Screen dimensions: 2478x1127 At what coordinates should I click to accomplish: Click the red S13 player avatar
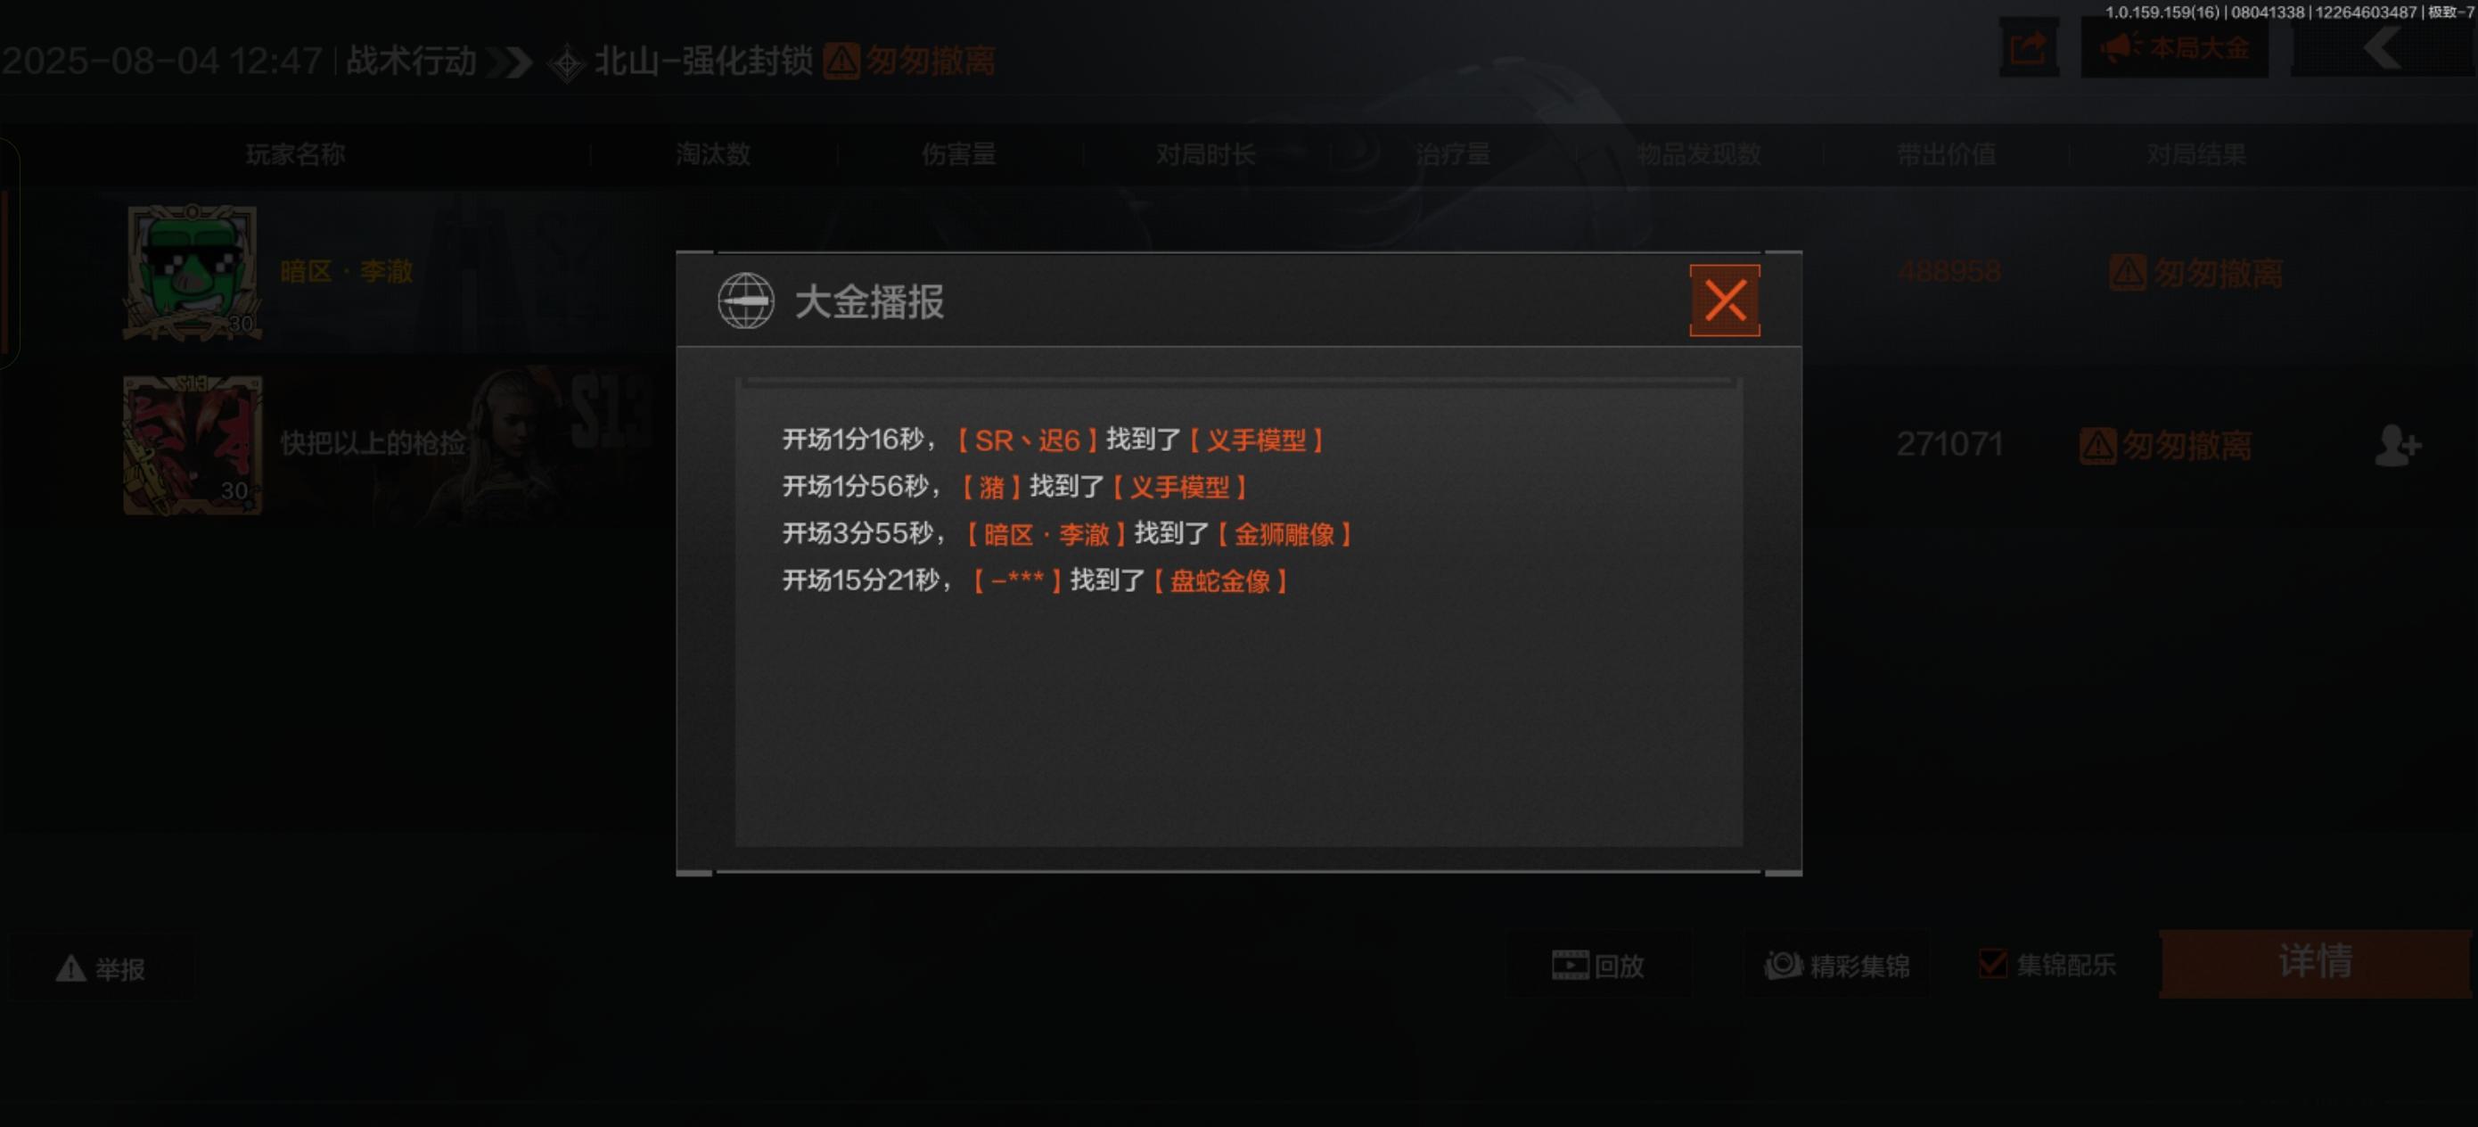pos(193,445)
